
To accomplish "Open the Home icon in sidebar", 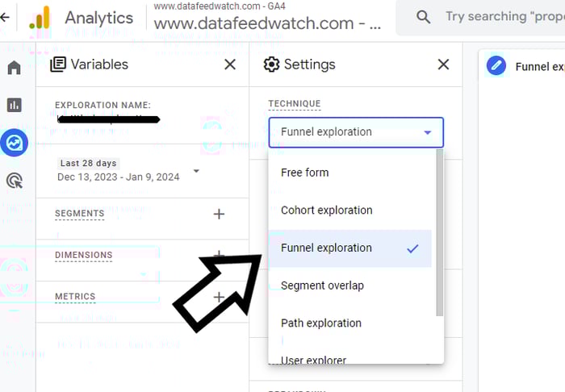I will pyautogui.click(x=14, y=67).
